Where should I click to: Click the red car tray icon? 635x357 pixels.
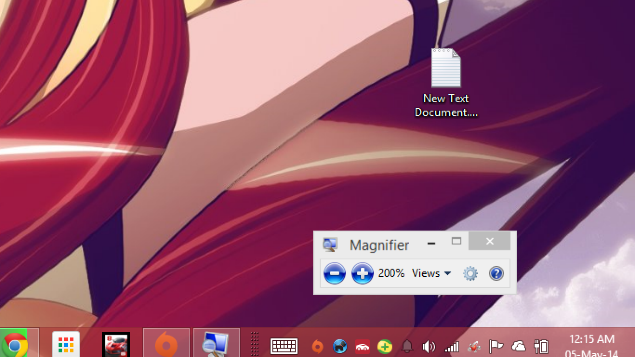tap(362, 347)
